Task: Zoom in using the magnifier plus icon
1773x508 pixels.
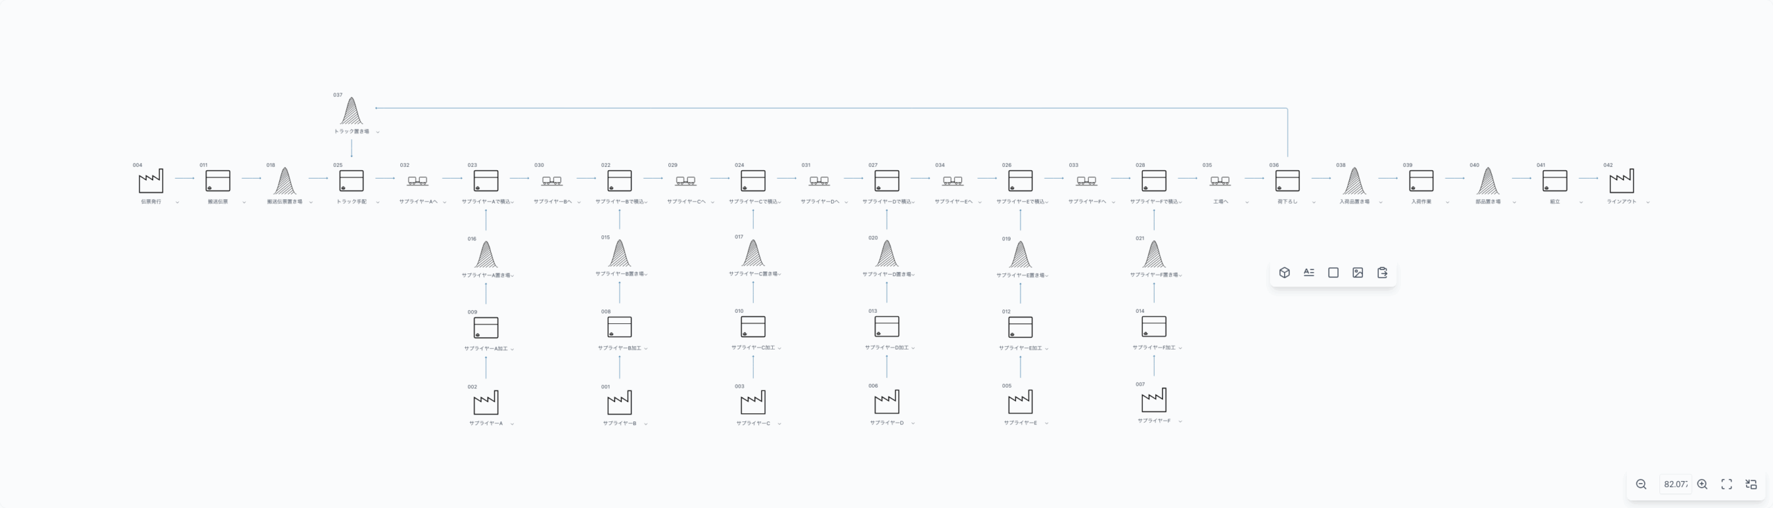Action: (1702, 484)
